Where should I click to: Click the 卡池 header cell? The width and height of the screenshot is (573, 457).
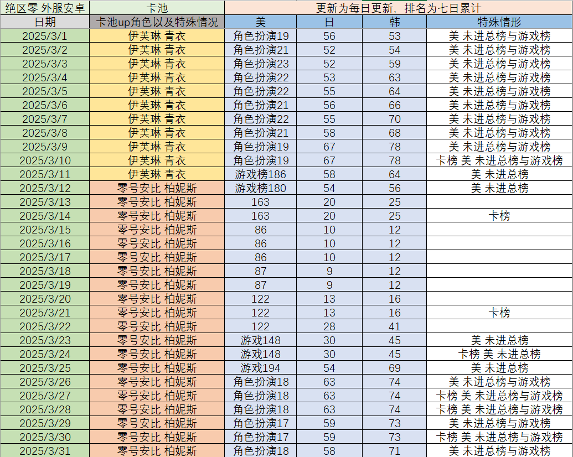[x=157, y=8]
